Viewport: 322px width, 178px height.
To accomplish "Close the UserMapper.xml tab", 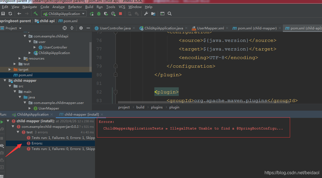I will pyautogui.click(x=227, y=28).
